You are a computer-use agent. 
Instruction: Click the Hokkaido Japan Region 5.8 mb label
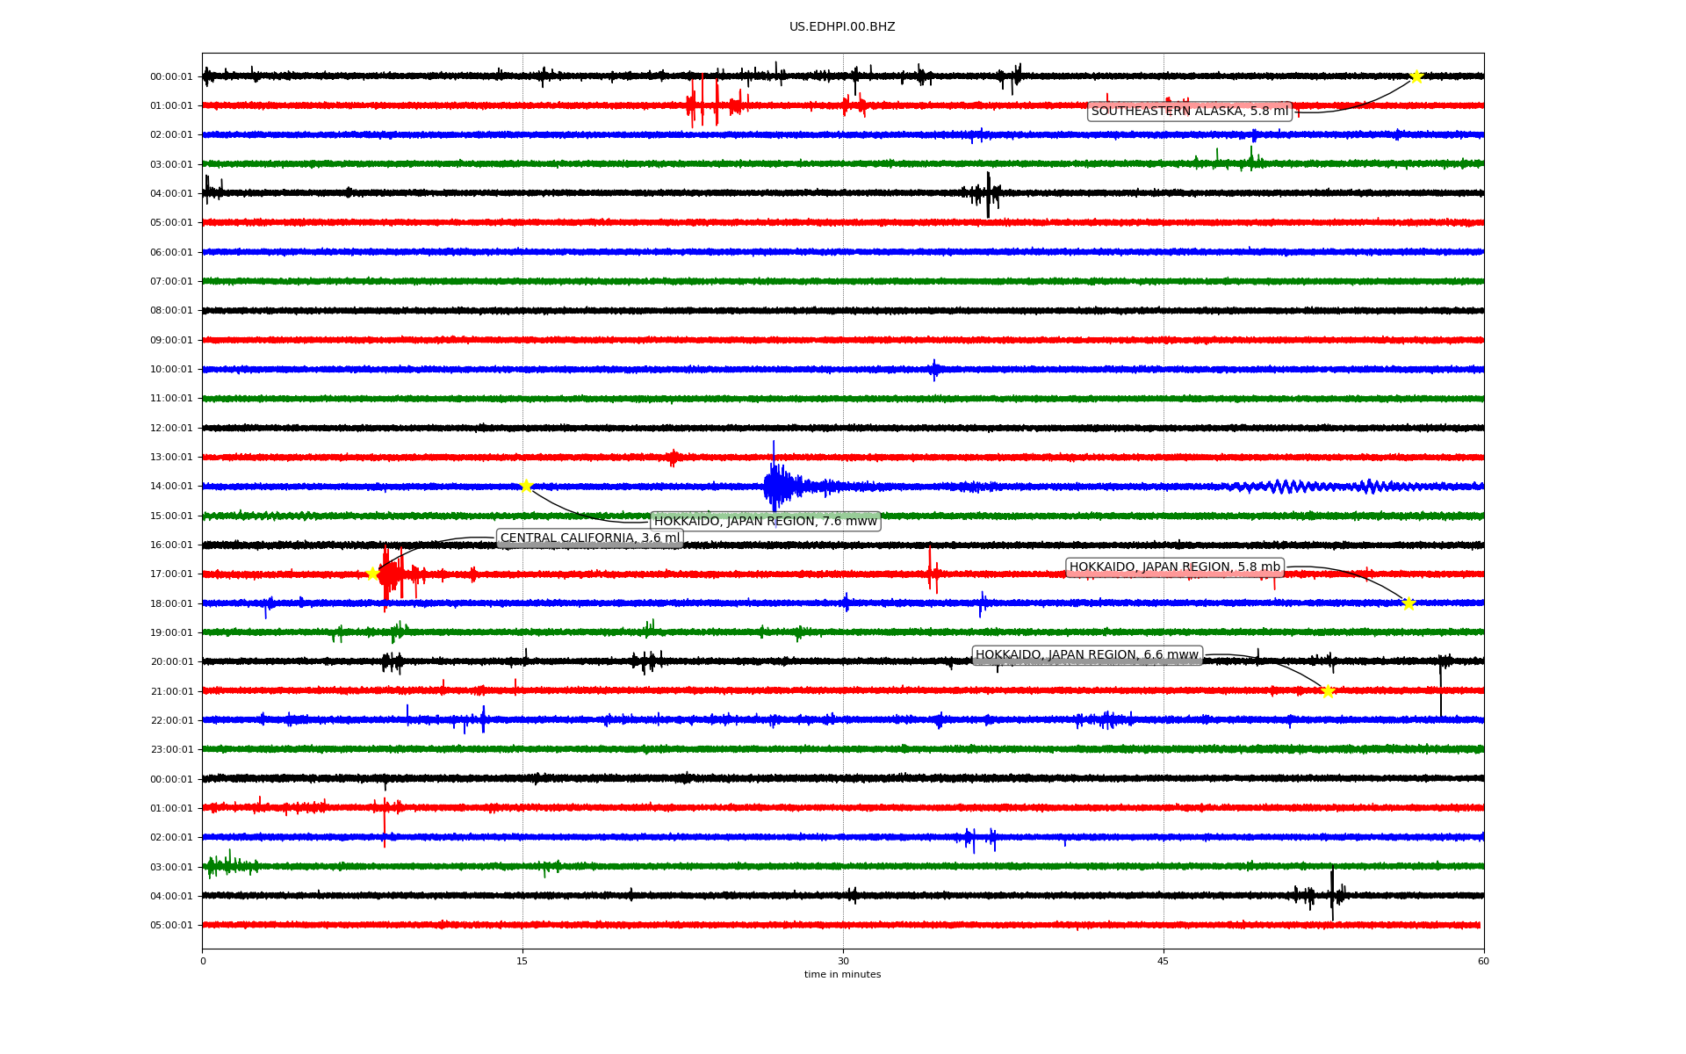(1174, 567)
